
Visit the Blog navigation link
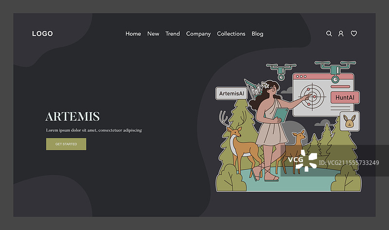click(x=258, y=34)
